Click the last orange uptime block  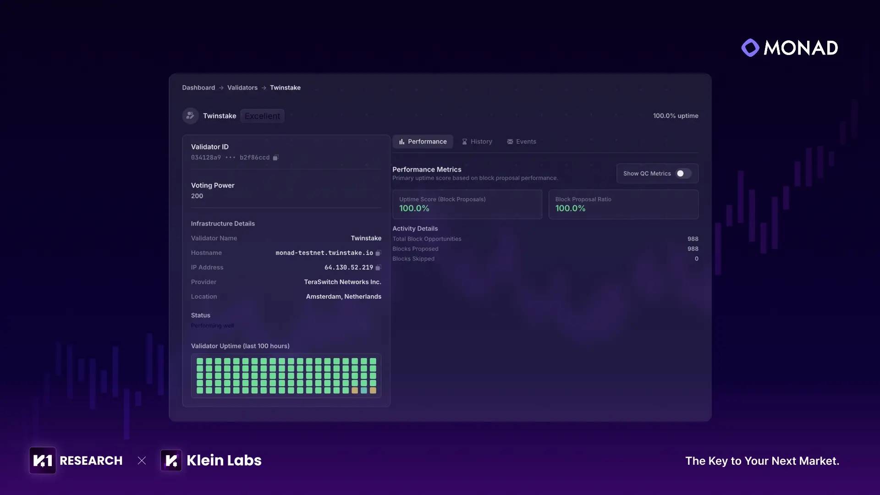(373, 390)
